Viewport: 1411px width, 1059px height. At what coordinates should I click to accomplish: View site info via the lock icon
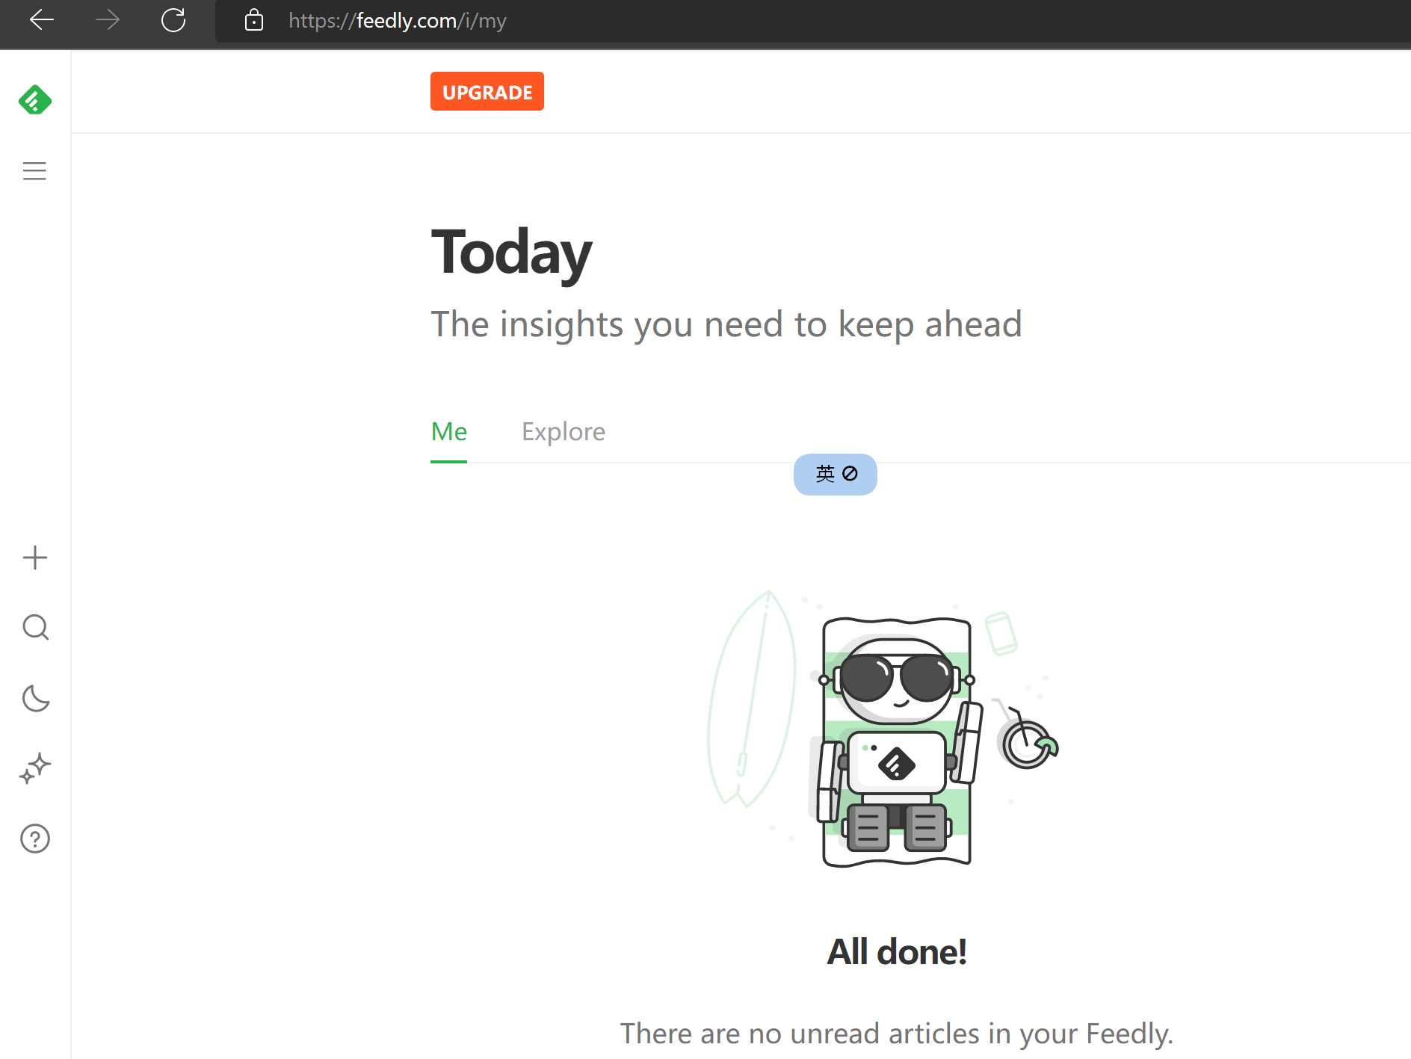(254, 20)
